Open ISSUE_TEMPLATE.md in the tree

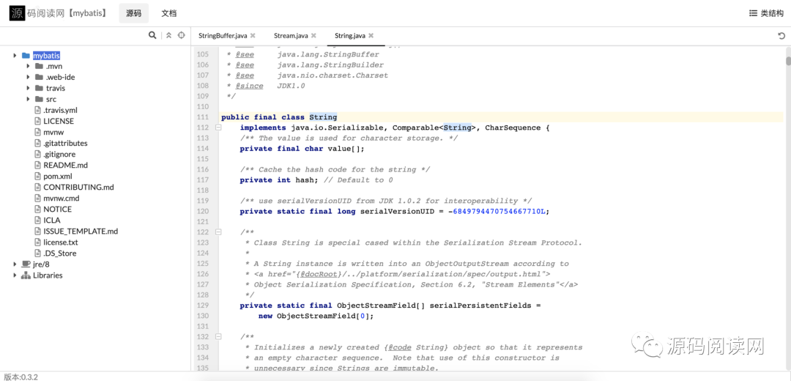81,231
